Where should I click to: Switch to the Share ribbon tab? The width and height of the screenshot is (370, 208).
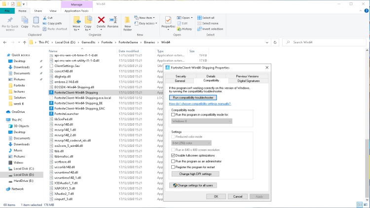pos(38,11)
